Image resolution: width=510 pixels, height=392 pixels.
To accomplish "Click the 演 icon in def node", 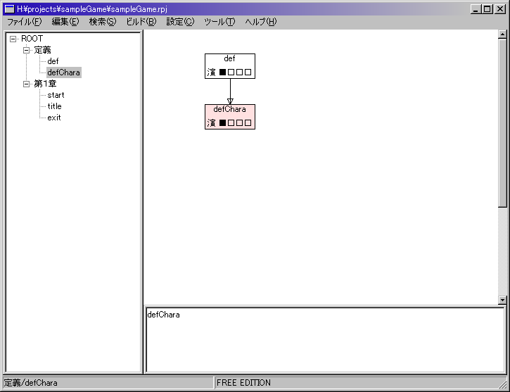I will click(212, 72).
